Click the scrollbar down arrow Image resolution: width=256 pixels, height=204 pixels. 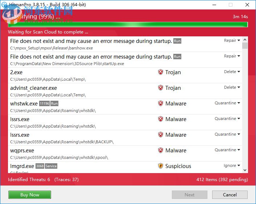click(245, 170)
